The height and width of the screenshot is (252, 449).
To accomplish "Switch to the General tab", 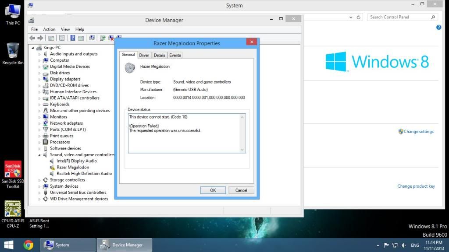I will [128, 55].
